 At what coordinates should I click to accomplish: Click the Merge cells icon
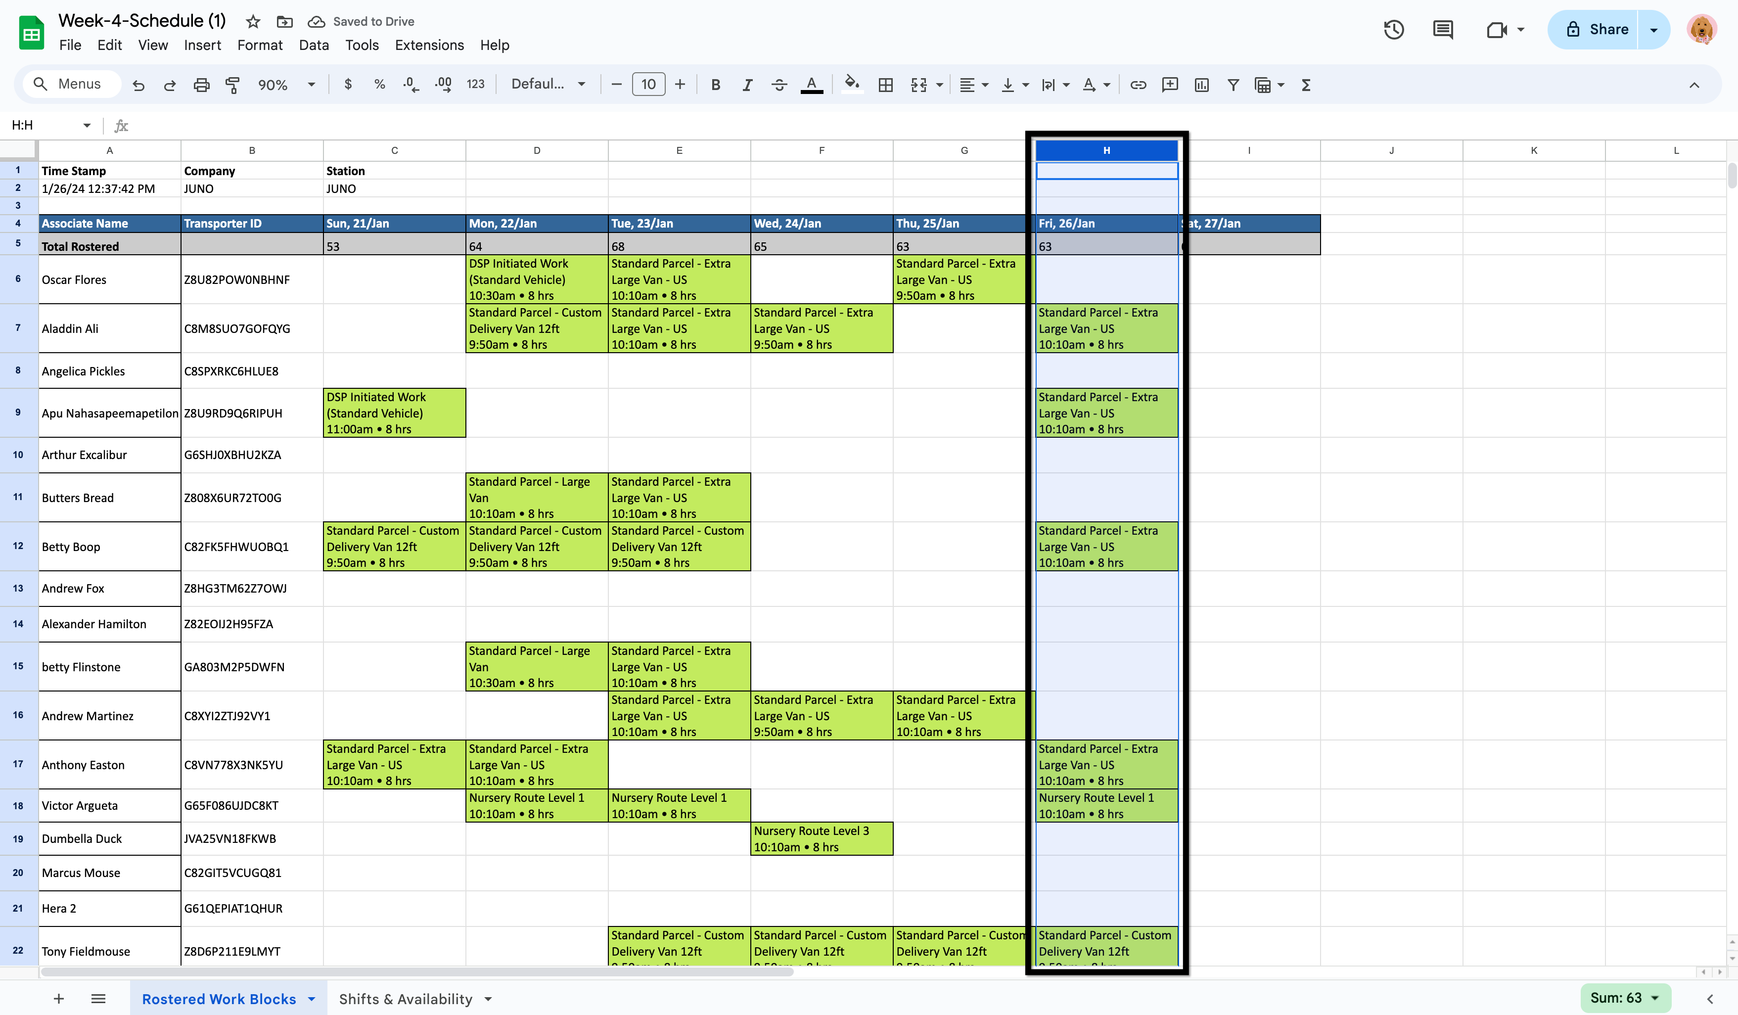click(918, 85)
